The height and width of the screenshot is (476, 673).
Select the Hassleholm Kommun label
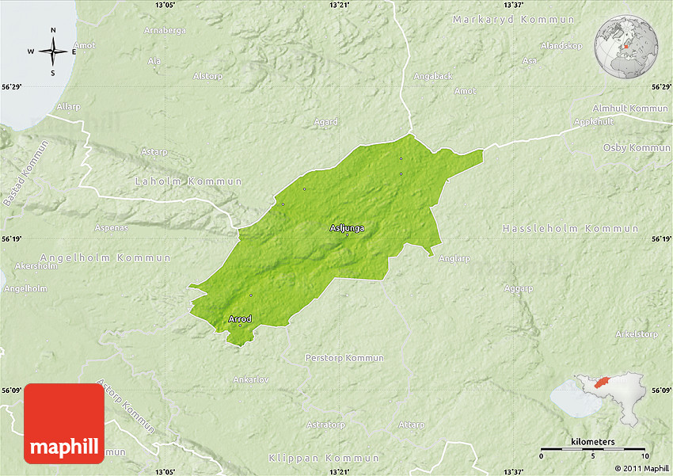tap(570, 228)
